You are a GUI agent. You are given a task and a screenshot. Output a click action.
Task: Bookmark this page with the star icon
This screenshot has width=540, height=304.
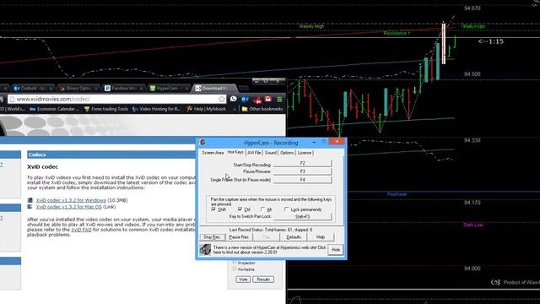(x=221, y=100)
